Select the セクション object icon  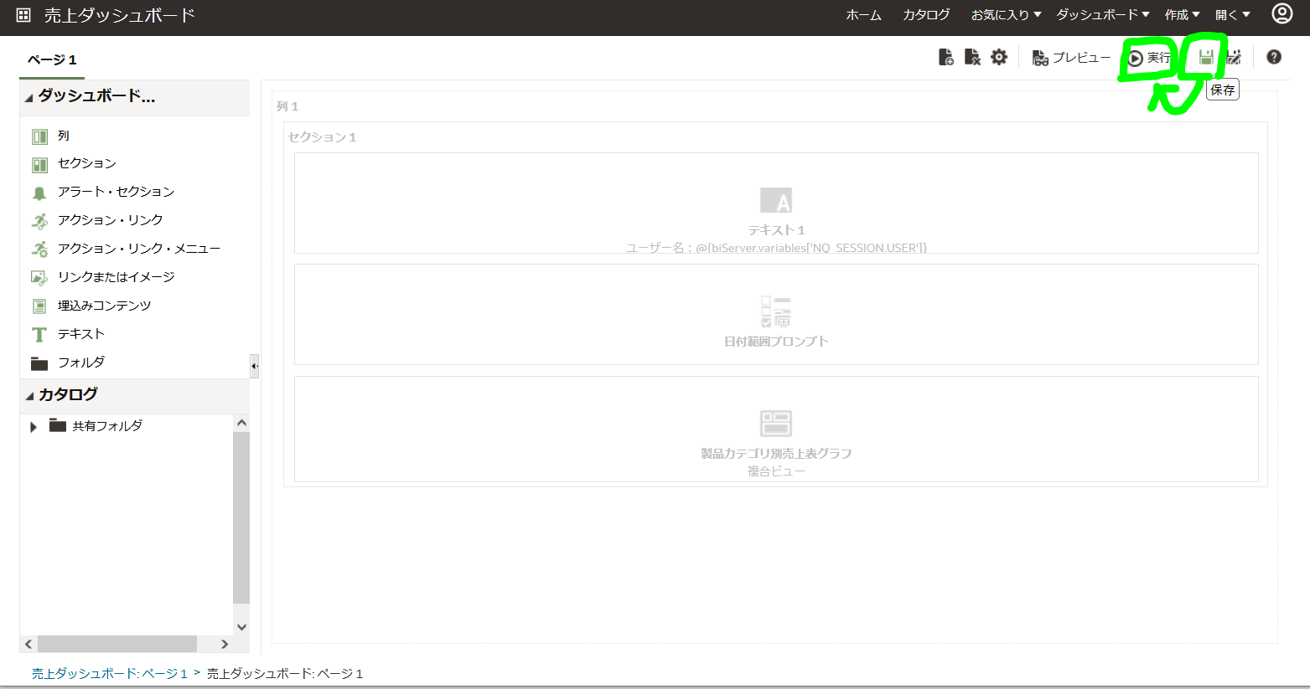[39, 165]
